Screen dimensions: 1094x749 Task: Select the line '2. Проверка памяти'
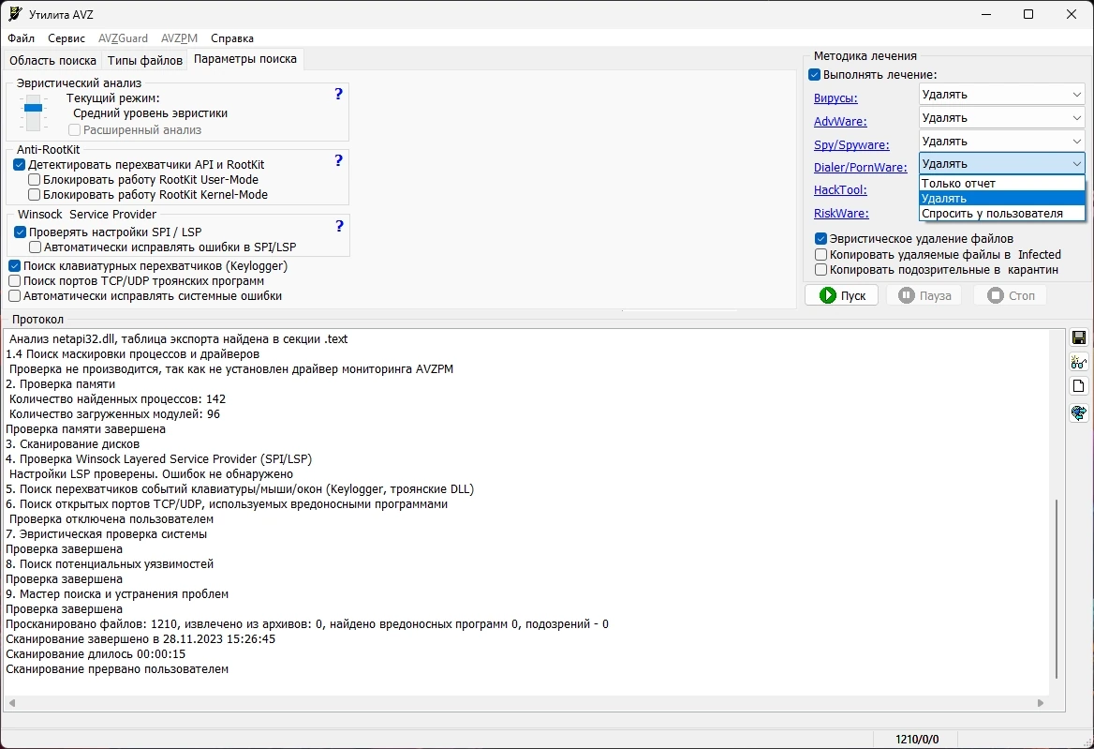(x=61, y=384)
